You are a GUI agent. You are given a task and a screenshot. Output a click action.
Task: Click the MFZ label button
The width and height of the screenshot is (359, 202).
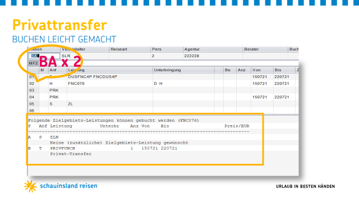point(33,63)
